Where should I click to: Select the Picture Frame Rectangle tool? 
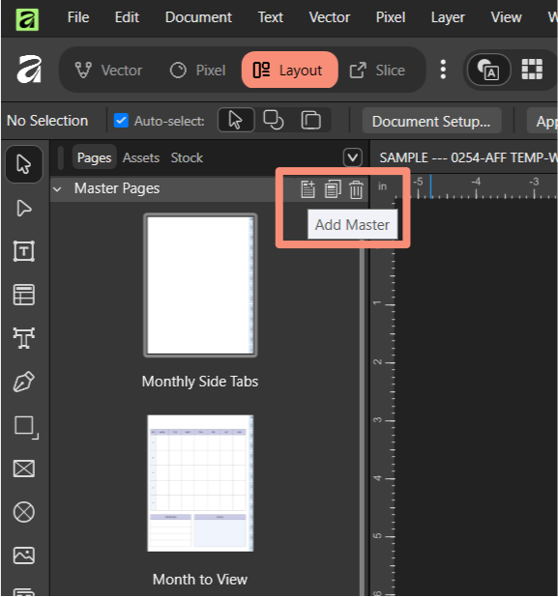click(x=23, y=469)
